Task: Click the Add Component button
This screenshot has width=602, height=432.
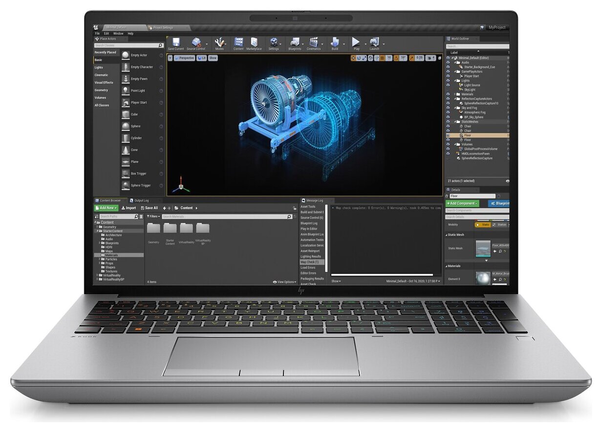Action: click(x=462, y=203)
